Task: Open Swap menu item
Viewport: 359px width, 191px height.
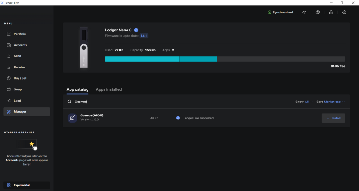Action: (27, 89)
